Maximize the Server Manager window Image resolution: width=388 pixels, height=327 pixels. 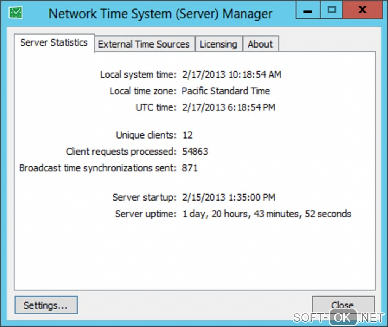[x=331, y=10]
